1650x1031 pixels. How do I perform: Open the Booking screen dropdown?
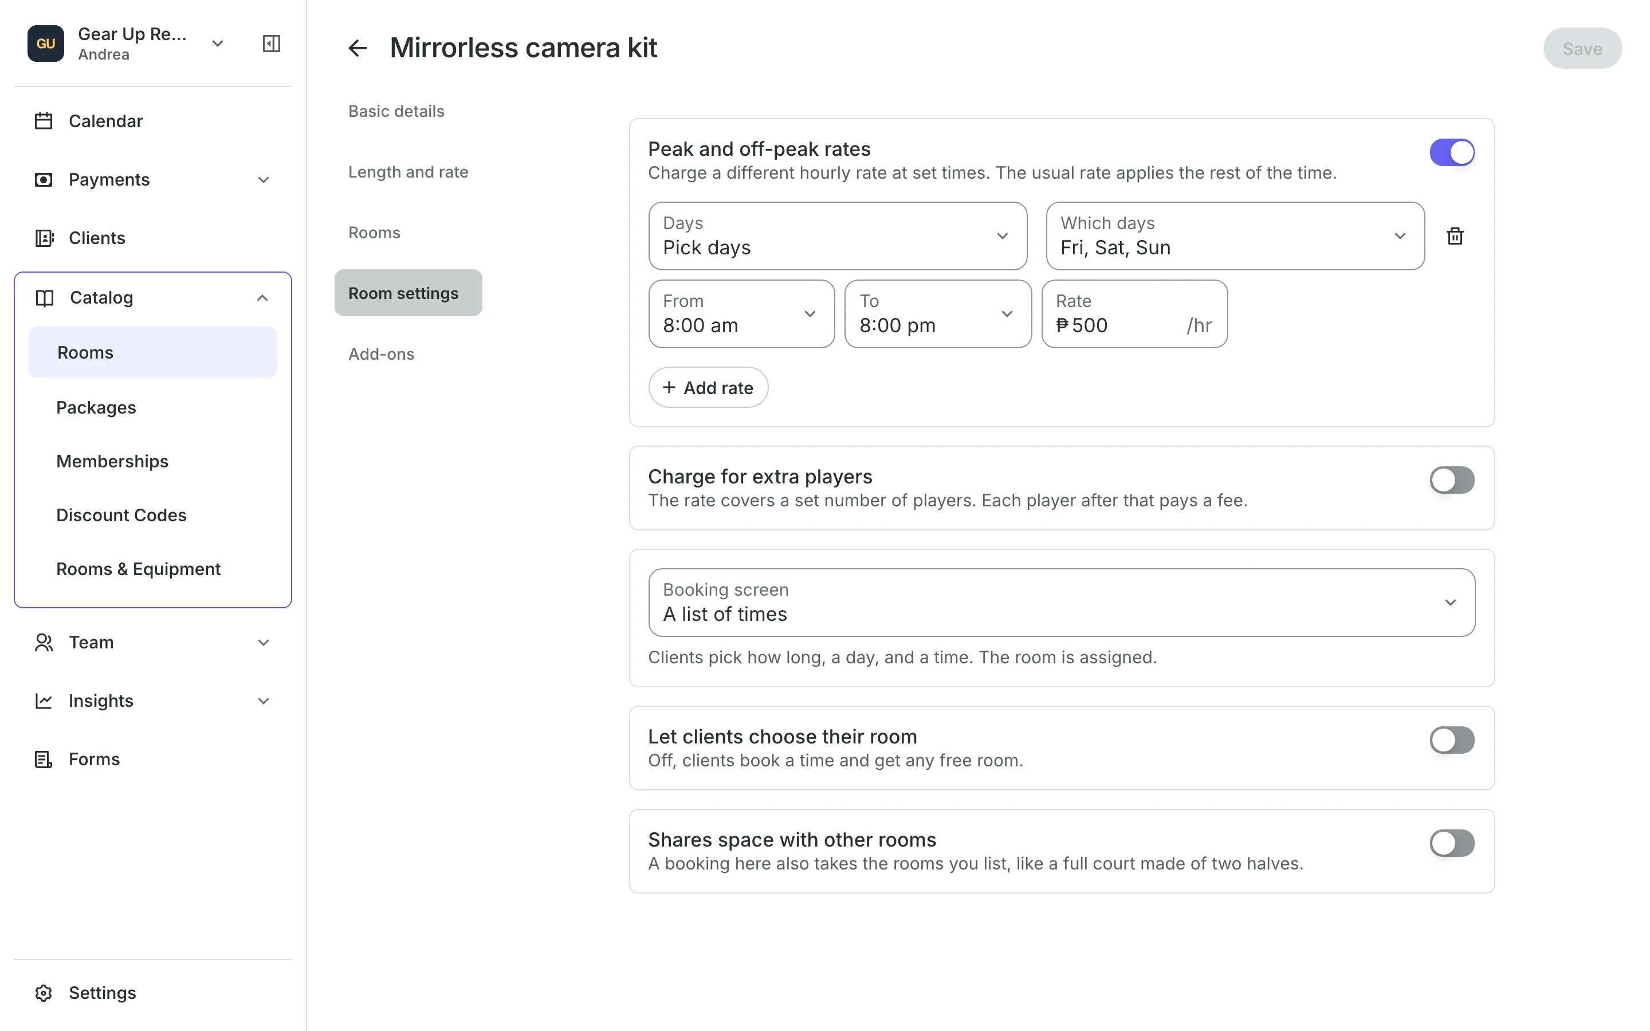[x=1062, y=603]
